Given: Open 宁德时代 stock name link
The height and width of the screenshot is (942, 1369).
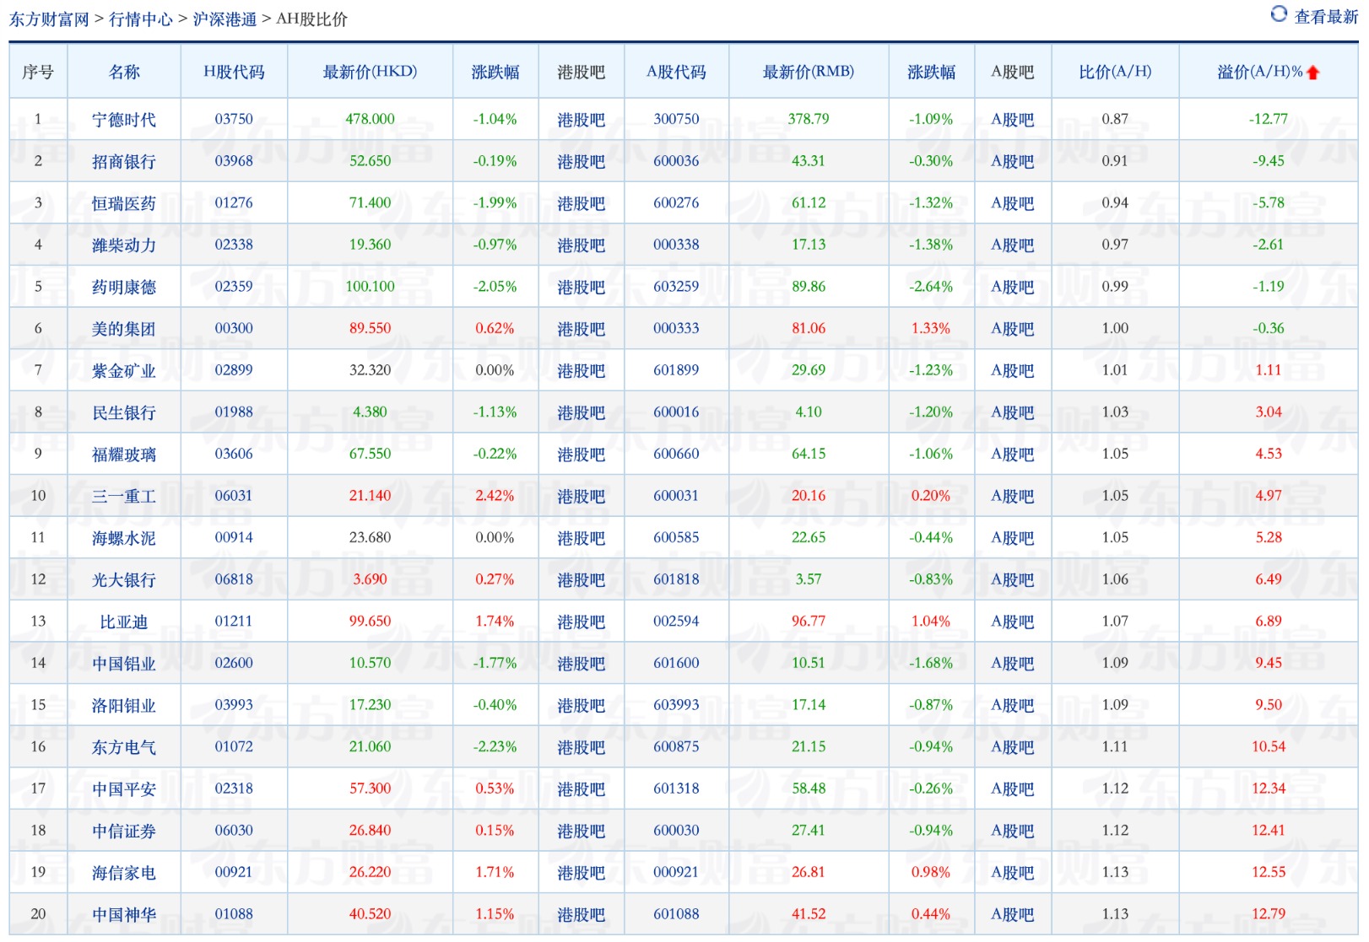Looking at the screenshot, I should tap(124, 120).
